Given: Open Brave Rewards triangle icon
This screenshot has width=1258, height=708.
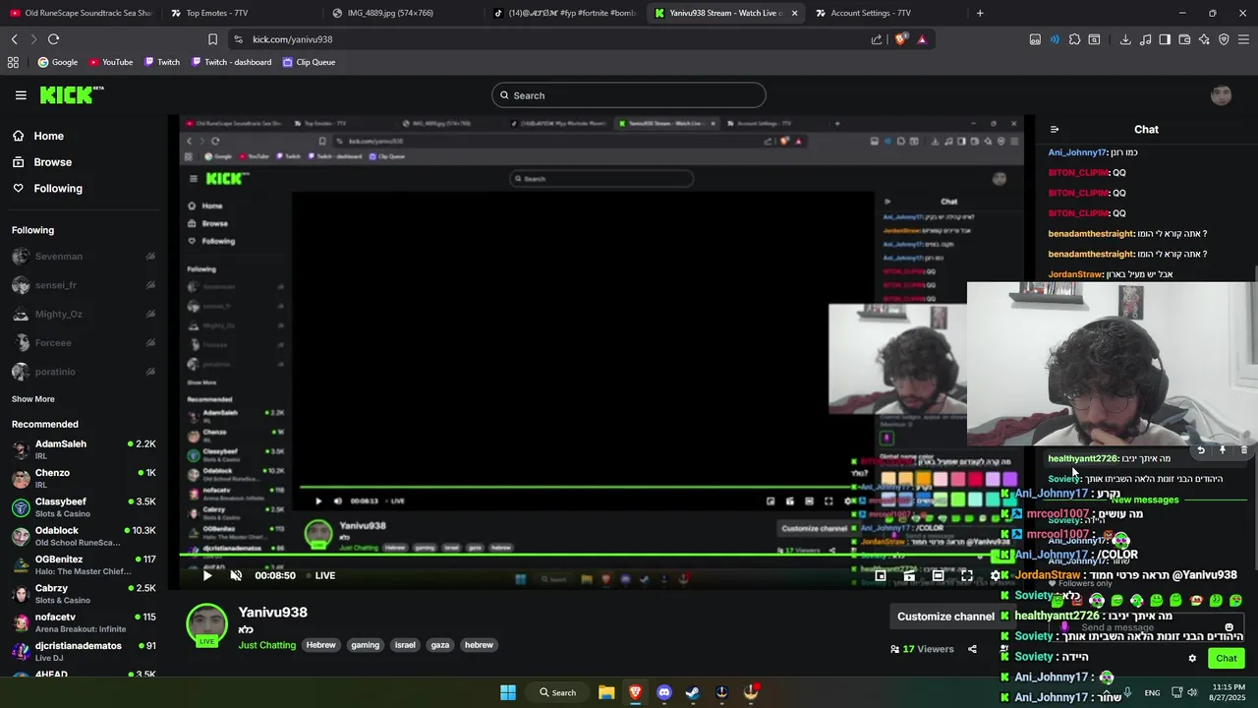Looking at the screenshot, I should 922,39.
